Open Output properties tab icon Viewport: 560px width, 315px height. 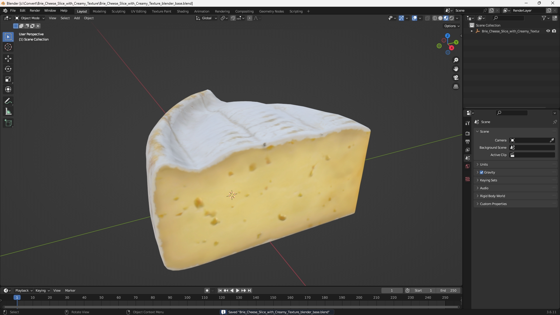click(x=468, y=142)
